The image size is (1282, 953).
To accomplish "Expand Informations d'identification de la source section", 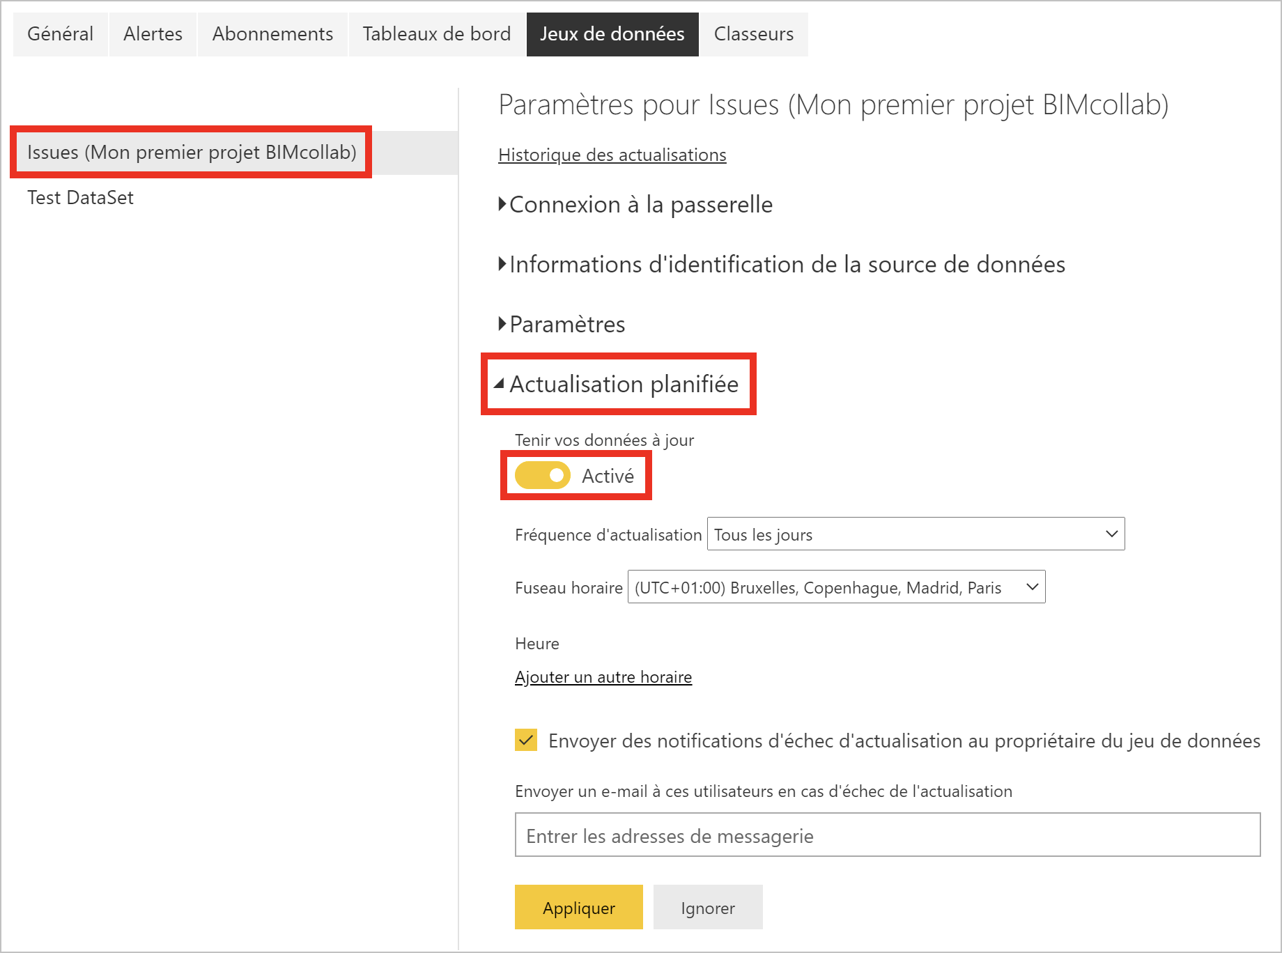I will click(x=782, y=265).
